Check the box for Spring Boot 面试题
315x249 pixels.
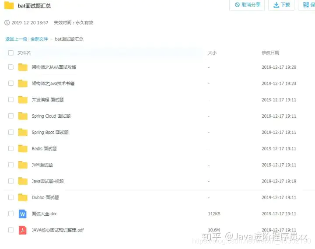coord(11,132)
